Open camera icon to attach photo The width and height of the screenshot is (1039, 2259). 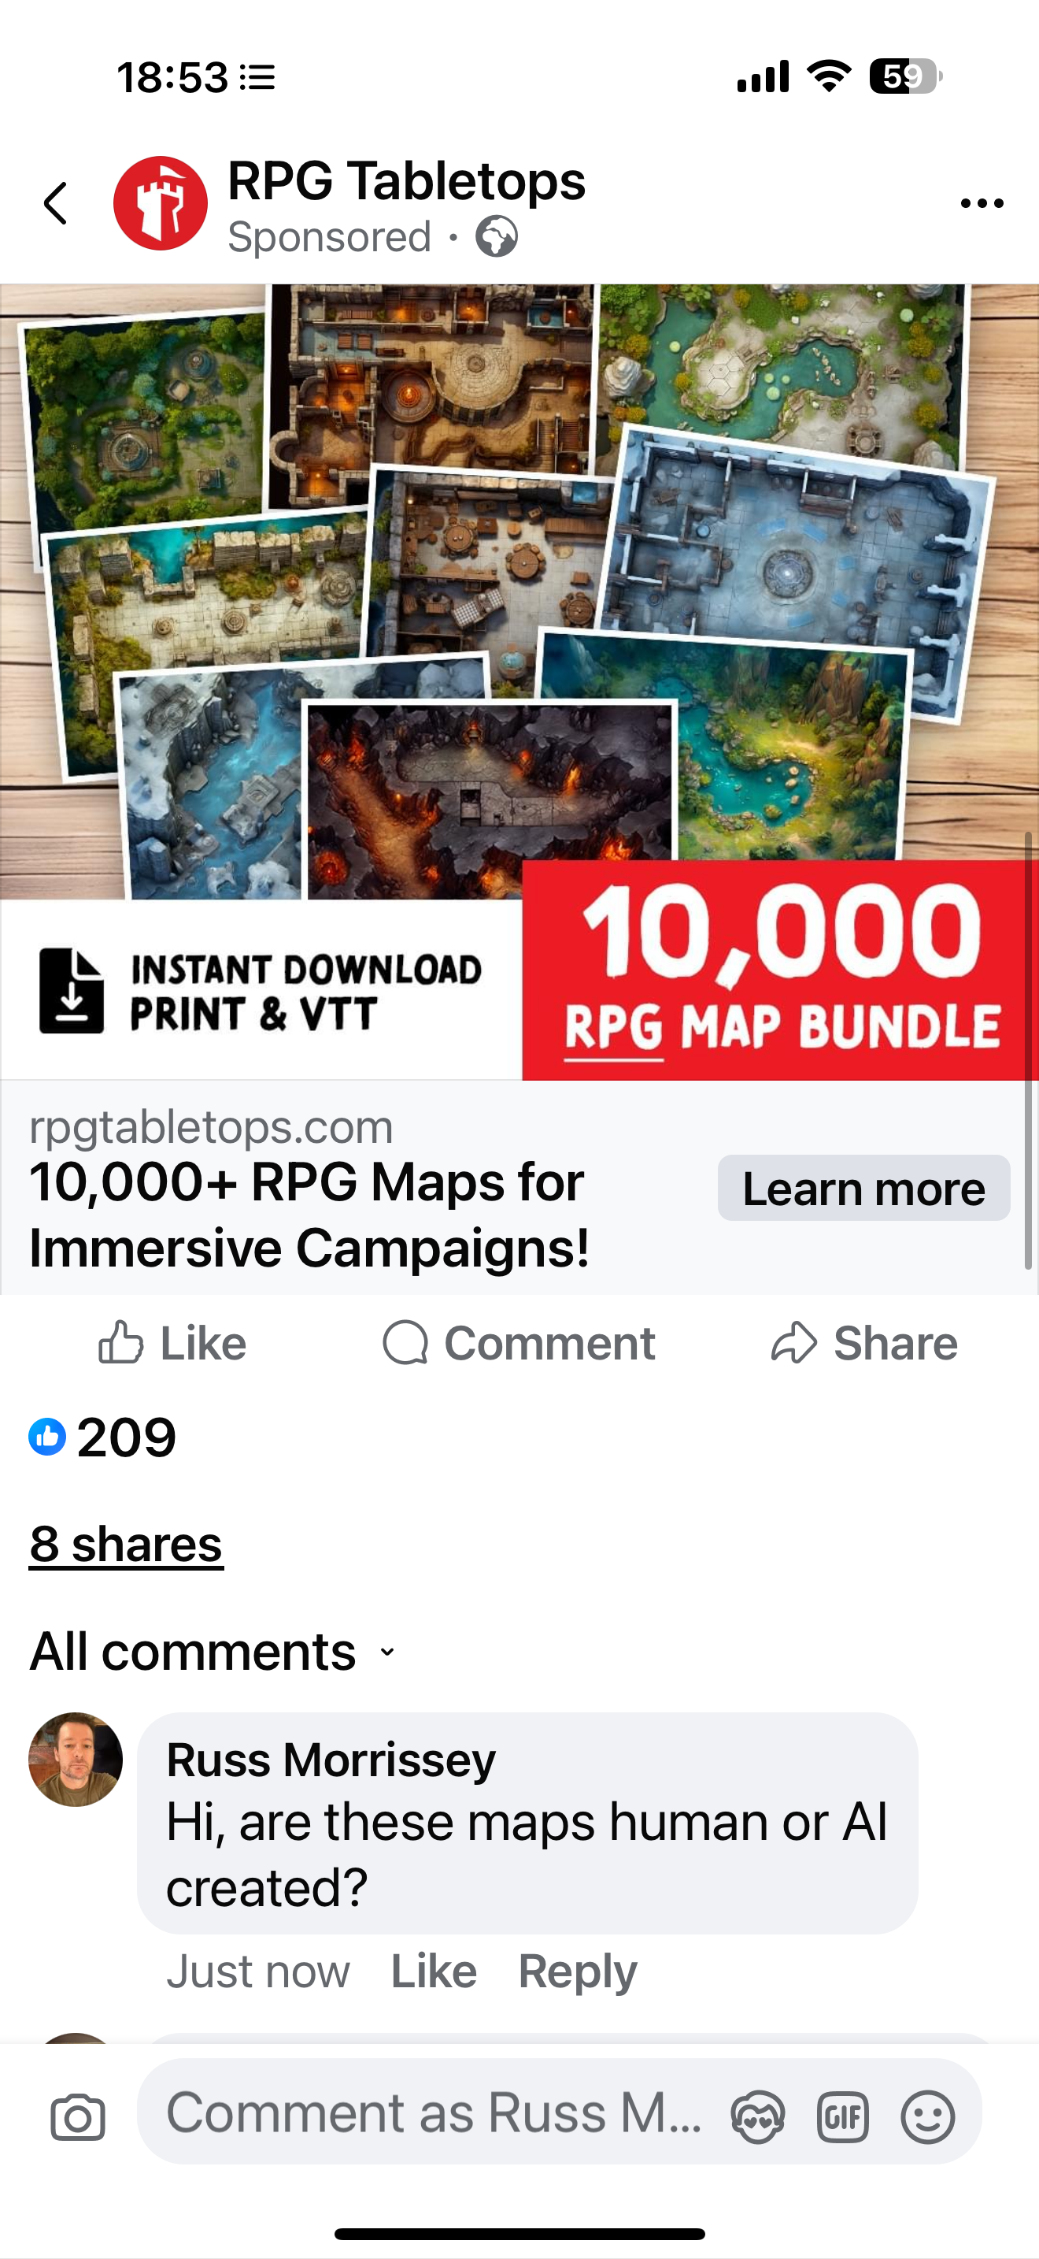(x=78, y=2118)
